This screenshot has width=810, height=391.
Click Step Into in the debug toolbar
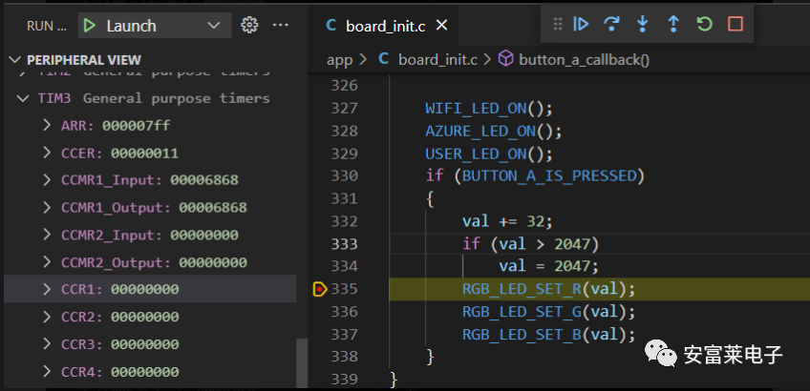(643, 24)
